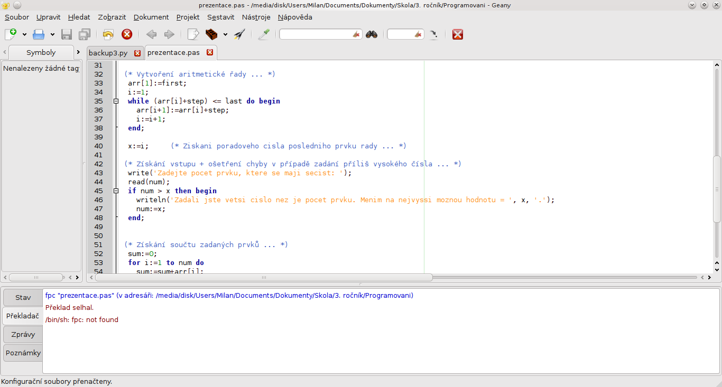Open the Poznámky message tab

pyautogui.click(x=23, y=353)
